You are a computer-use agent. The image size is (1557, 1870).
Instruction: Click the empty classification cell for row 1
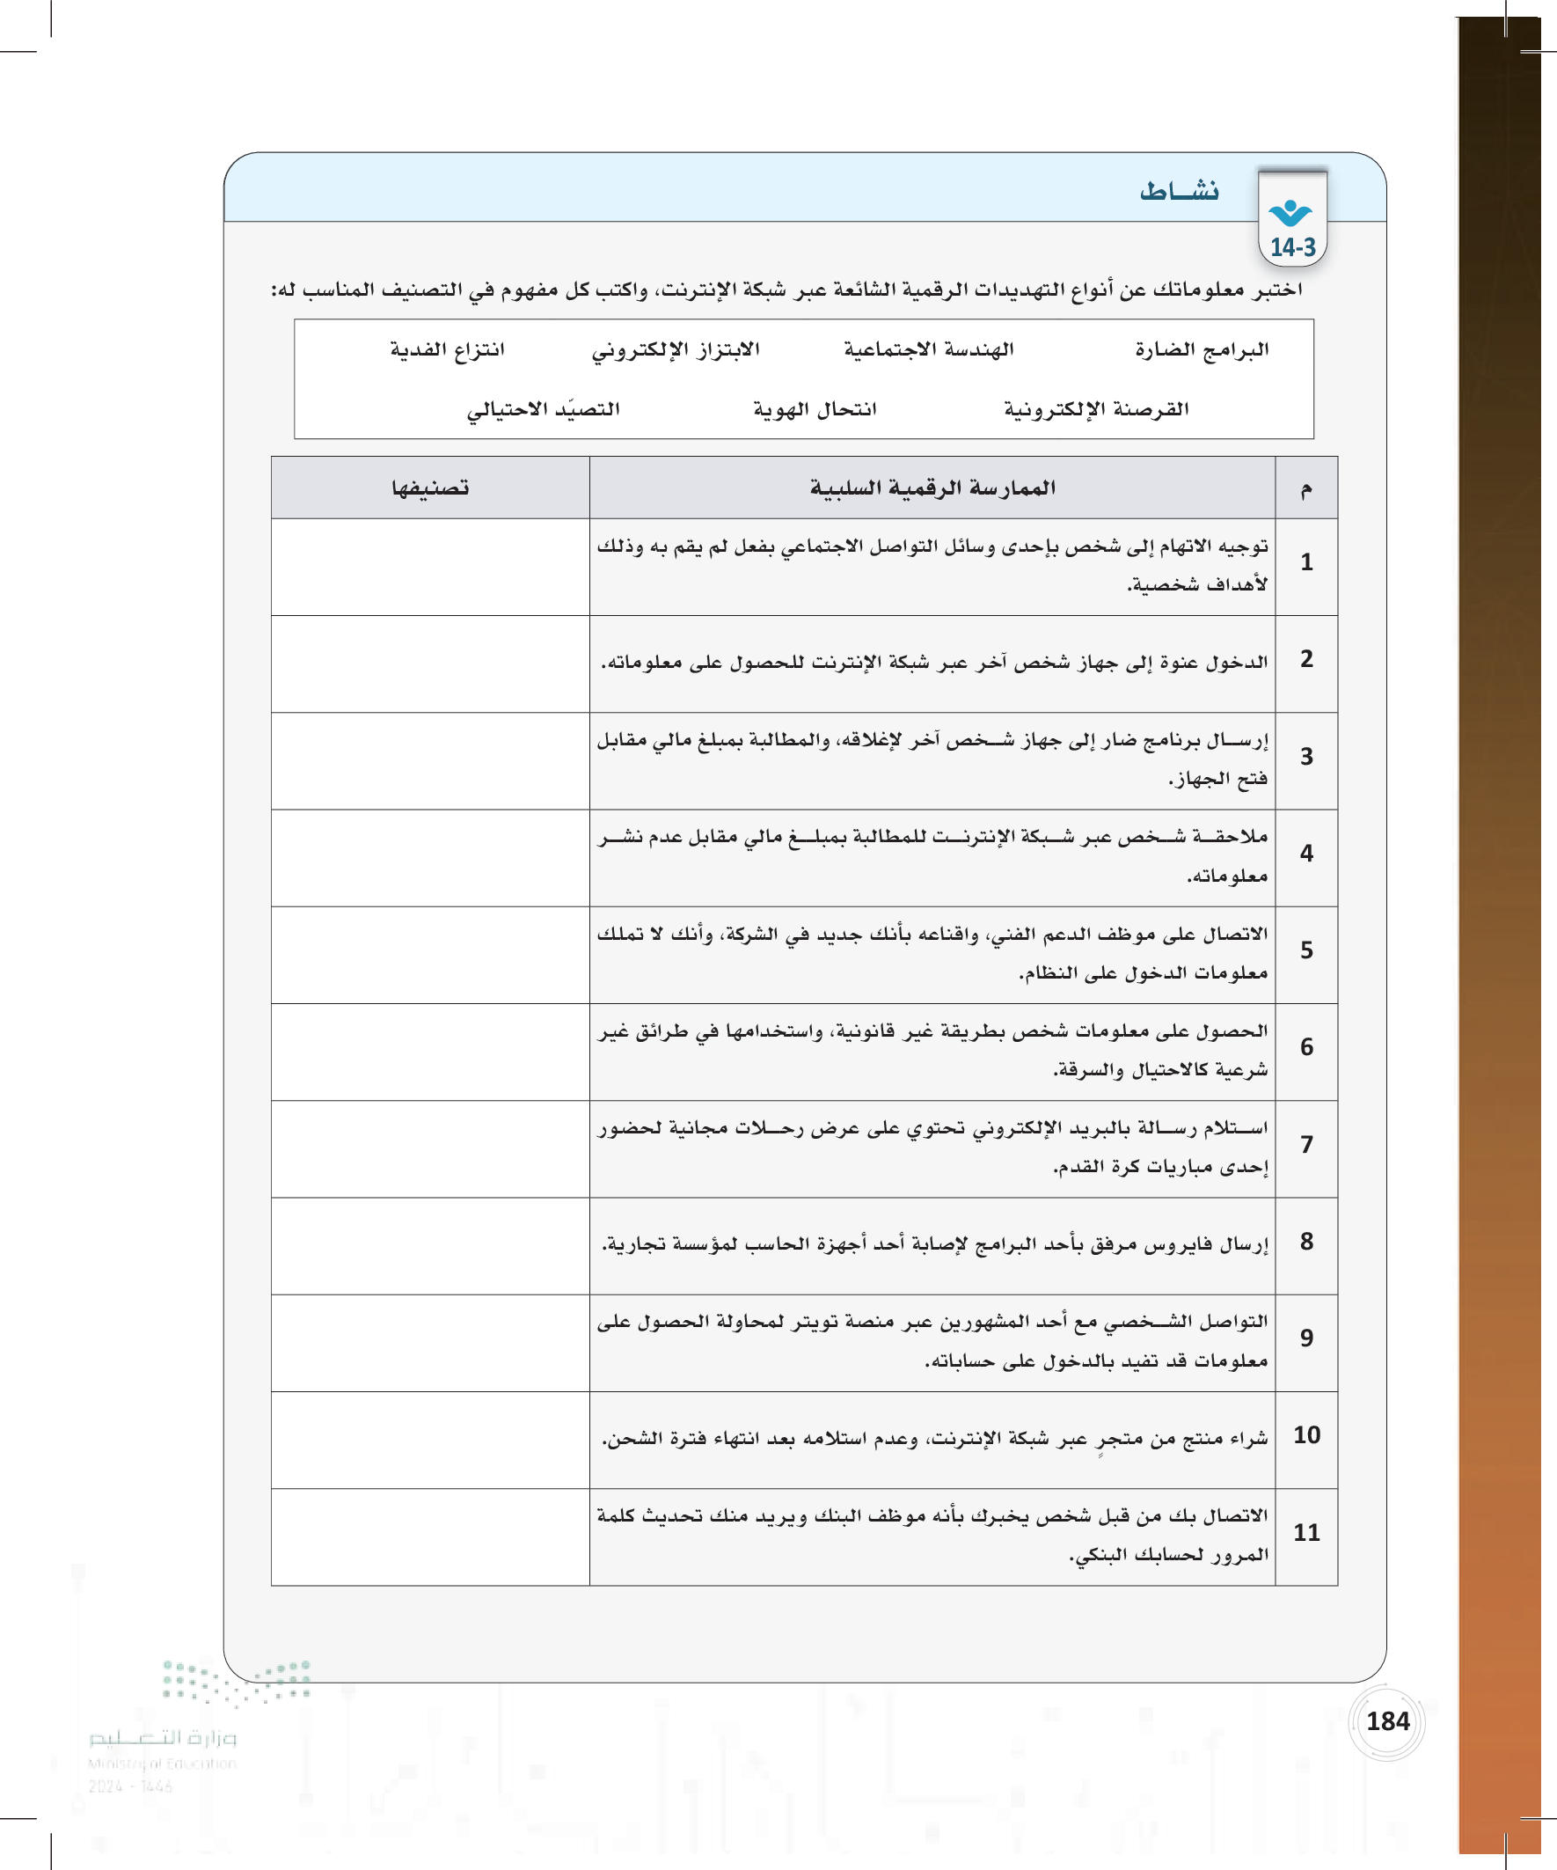[x=430, y=567]
